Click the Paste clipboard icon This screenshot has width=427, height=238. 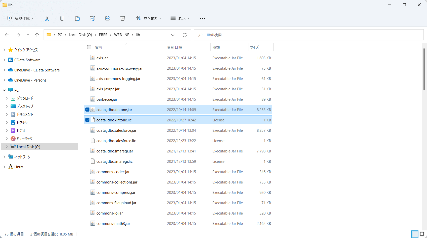tap(77, 18)
